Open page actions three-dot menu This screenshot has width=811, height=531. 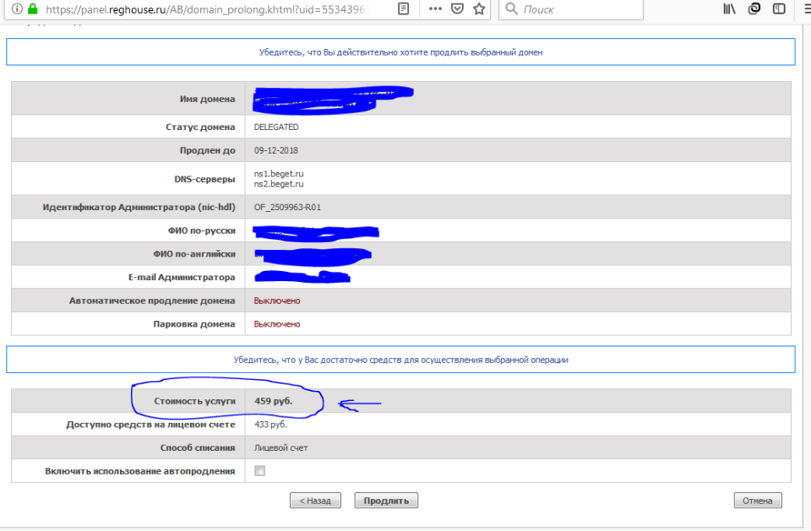coord(436,8)
